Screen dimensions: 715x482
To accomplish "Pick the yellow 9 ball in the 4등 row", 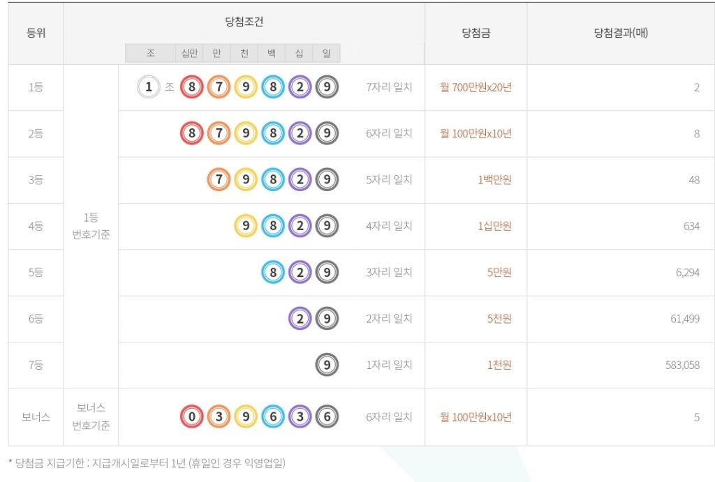I will pyautogui.click(x=246, y=226).
